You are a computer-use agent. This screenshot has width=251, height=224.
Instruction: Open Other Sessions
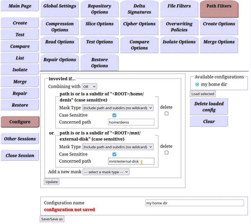click(20, 139)
